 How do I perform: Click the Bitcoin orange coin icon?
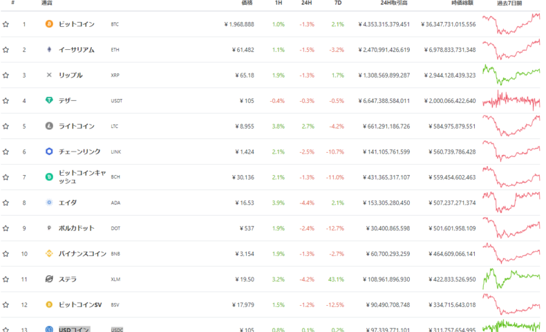[x=49, y=24]
